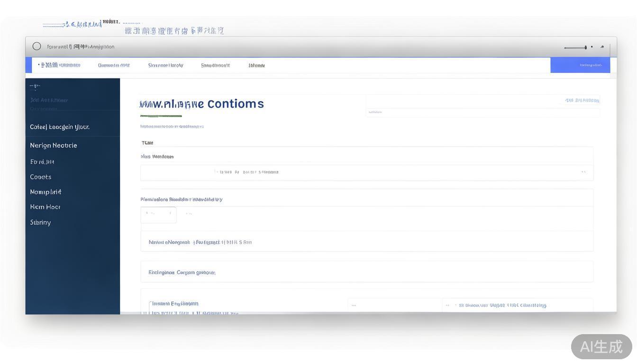Screen dimensions: 637x364
Task: Click the small box under 'Pienwaelone' section label
Action: [158, 215]
